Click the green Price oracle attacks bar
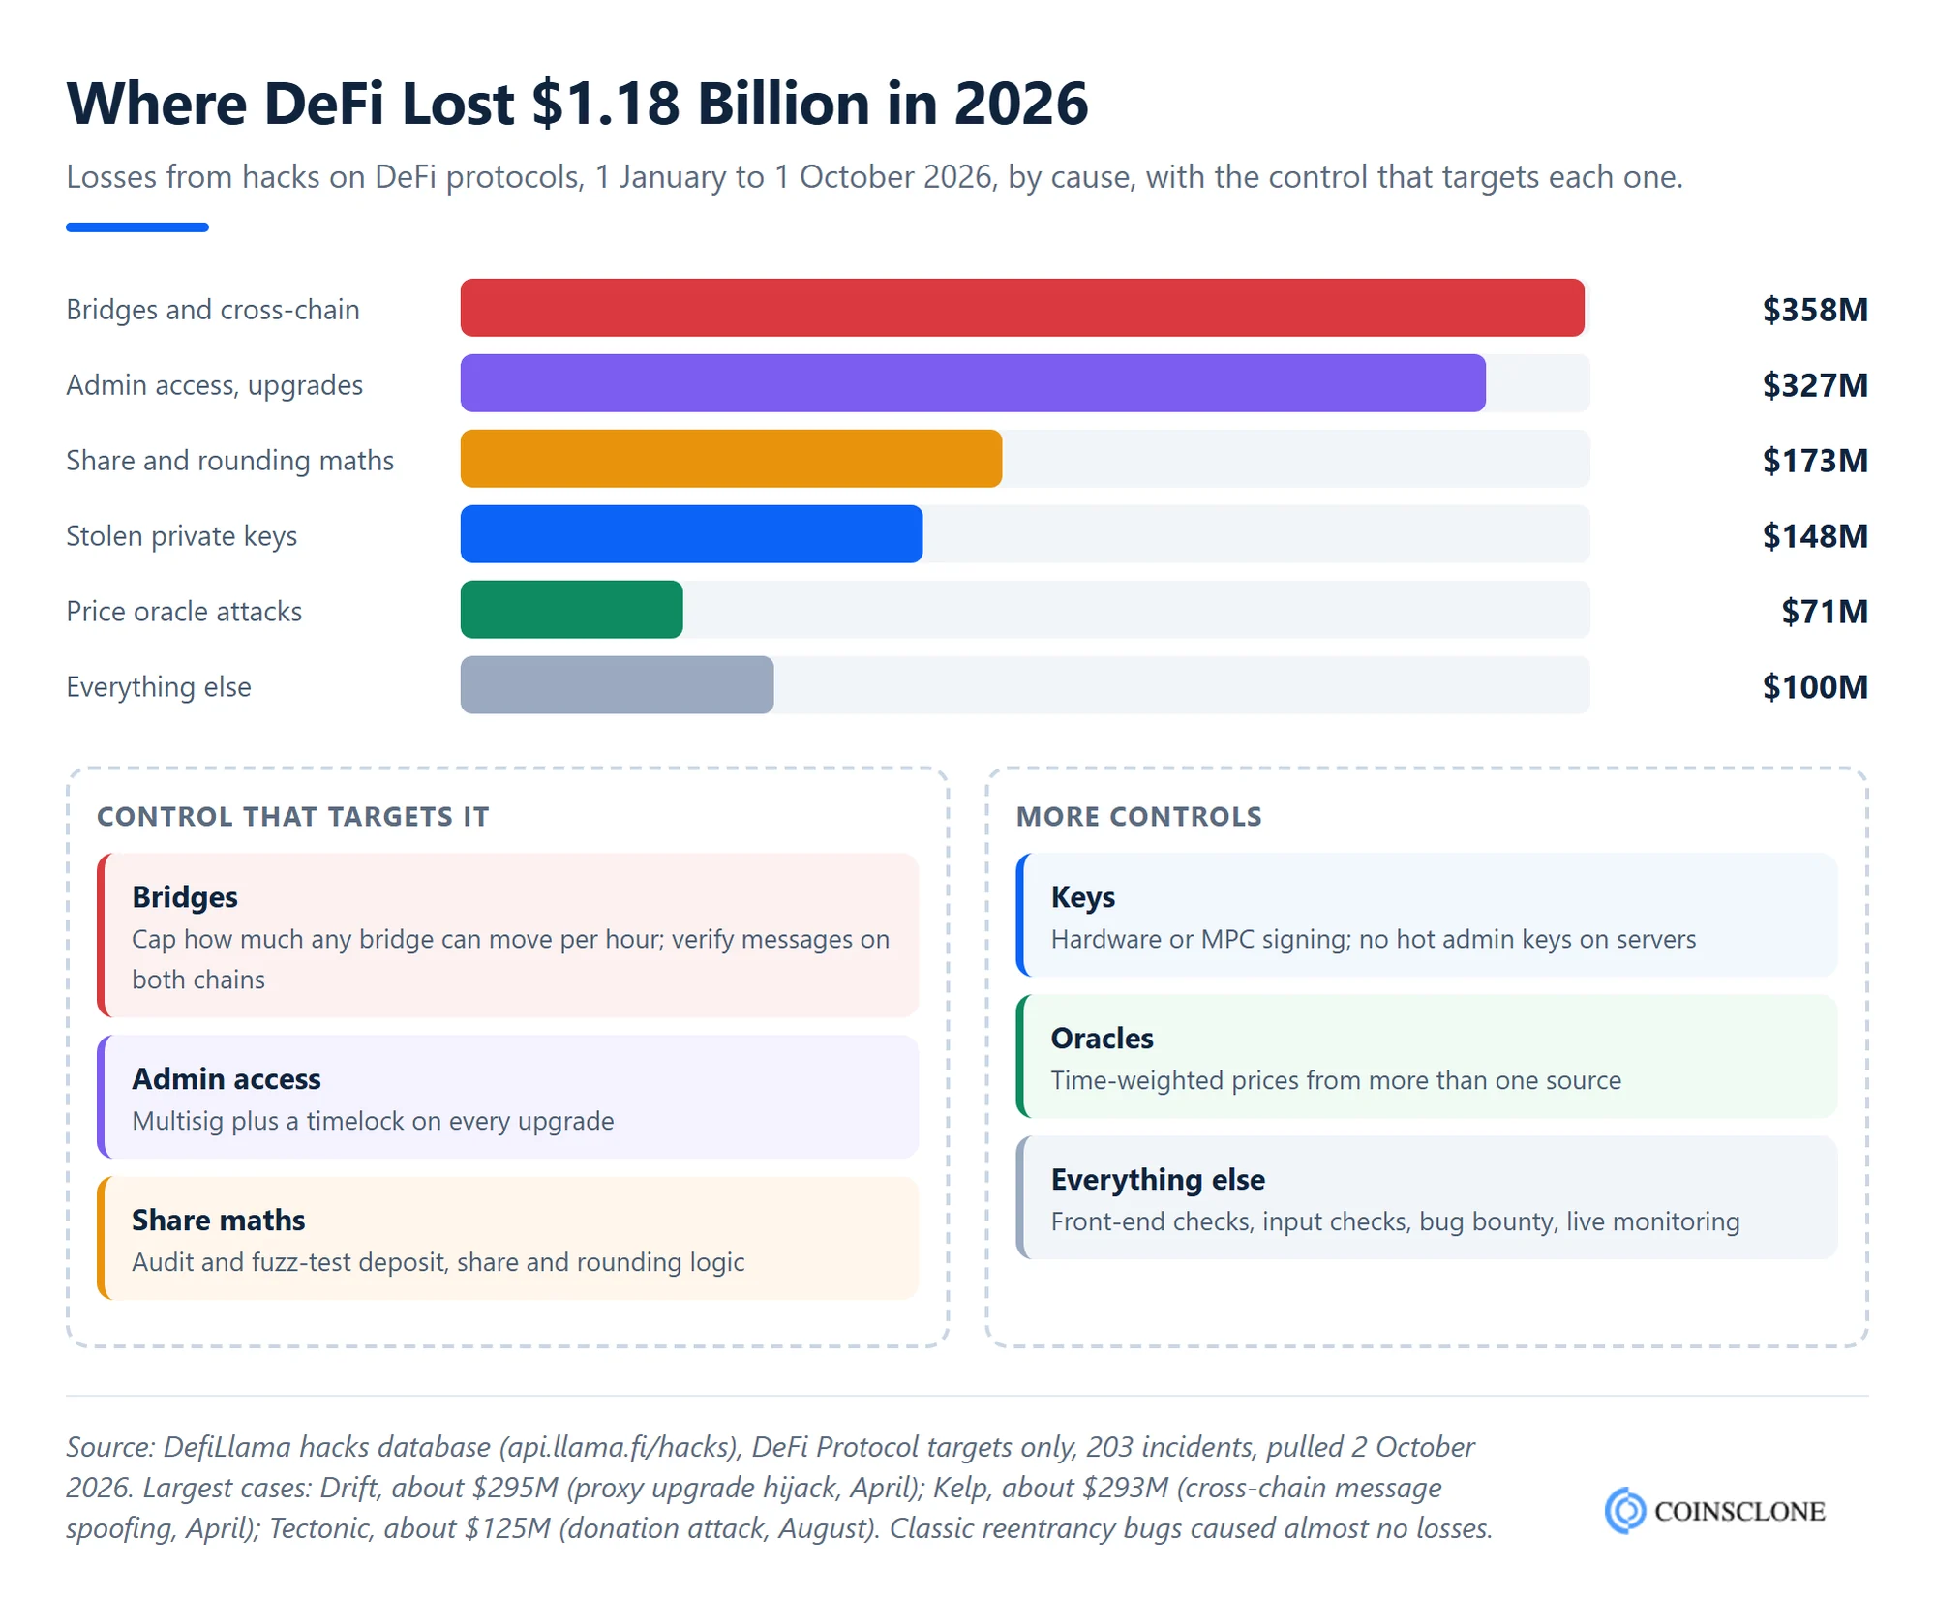The image size is (1935, 1598). [571, 610]
